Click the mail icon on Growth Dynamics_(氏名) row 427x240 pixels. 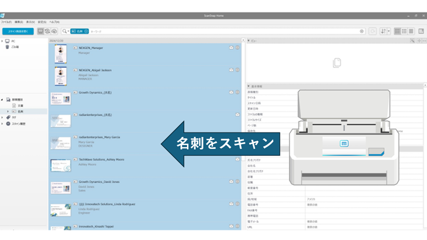point(231,92)
